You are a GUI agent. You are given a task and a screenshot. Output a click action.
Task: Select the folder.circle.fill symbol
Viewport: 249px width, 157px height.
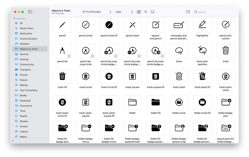pos(202,103)
